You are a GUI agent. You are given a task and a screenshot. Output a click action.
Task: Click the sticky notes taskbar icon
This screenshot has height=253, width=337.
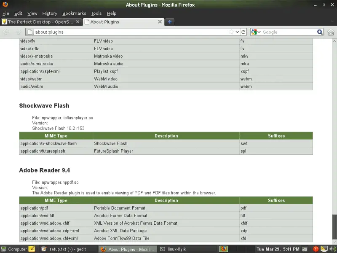click(32, 249)
